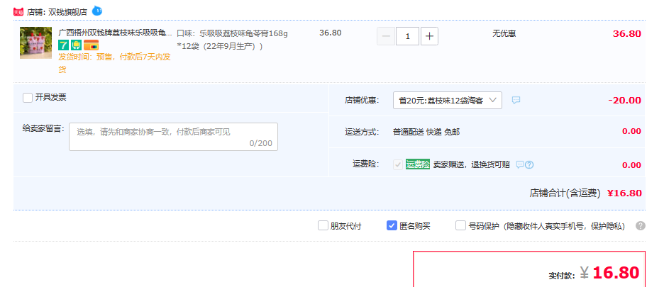Screen dimensions: 664x287
Task: Click the red subtotal 36.80 in product row
Action: [x=627, y=34]
